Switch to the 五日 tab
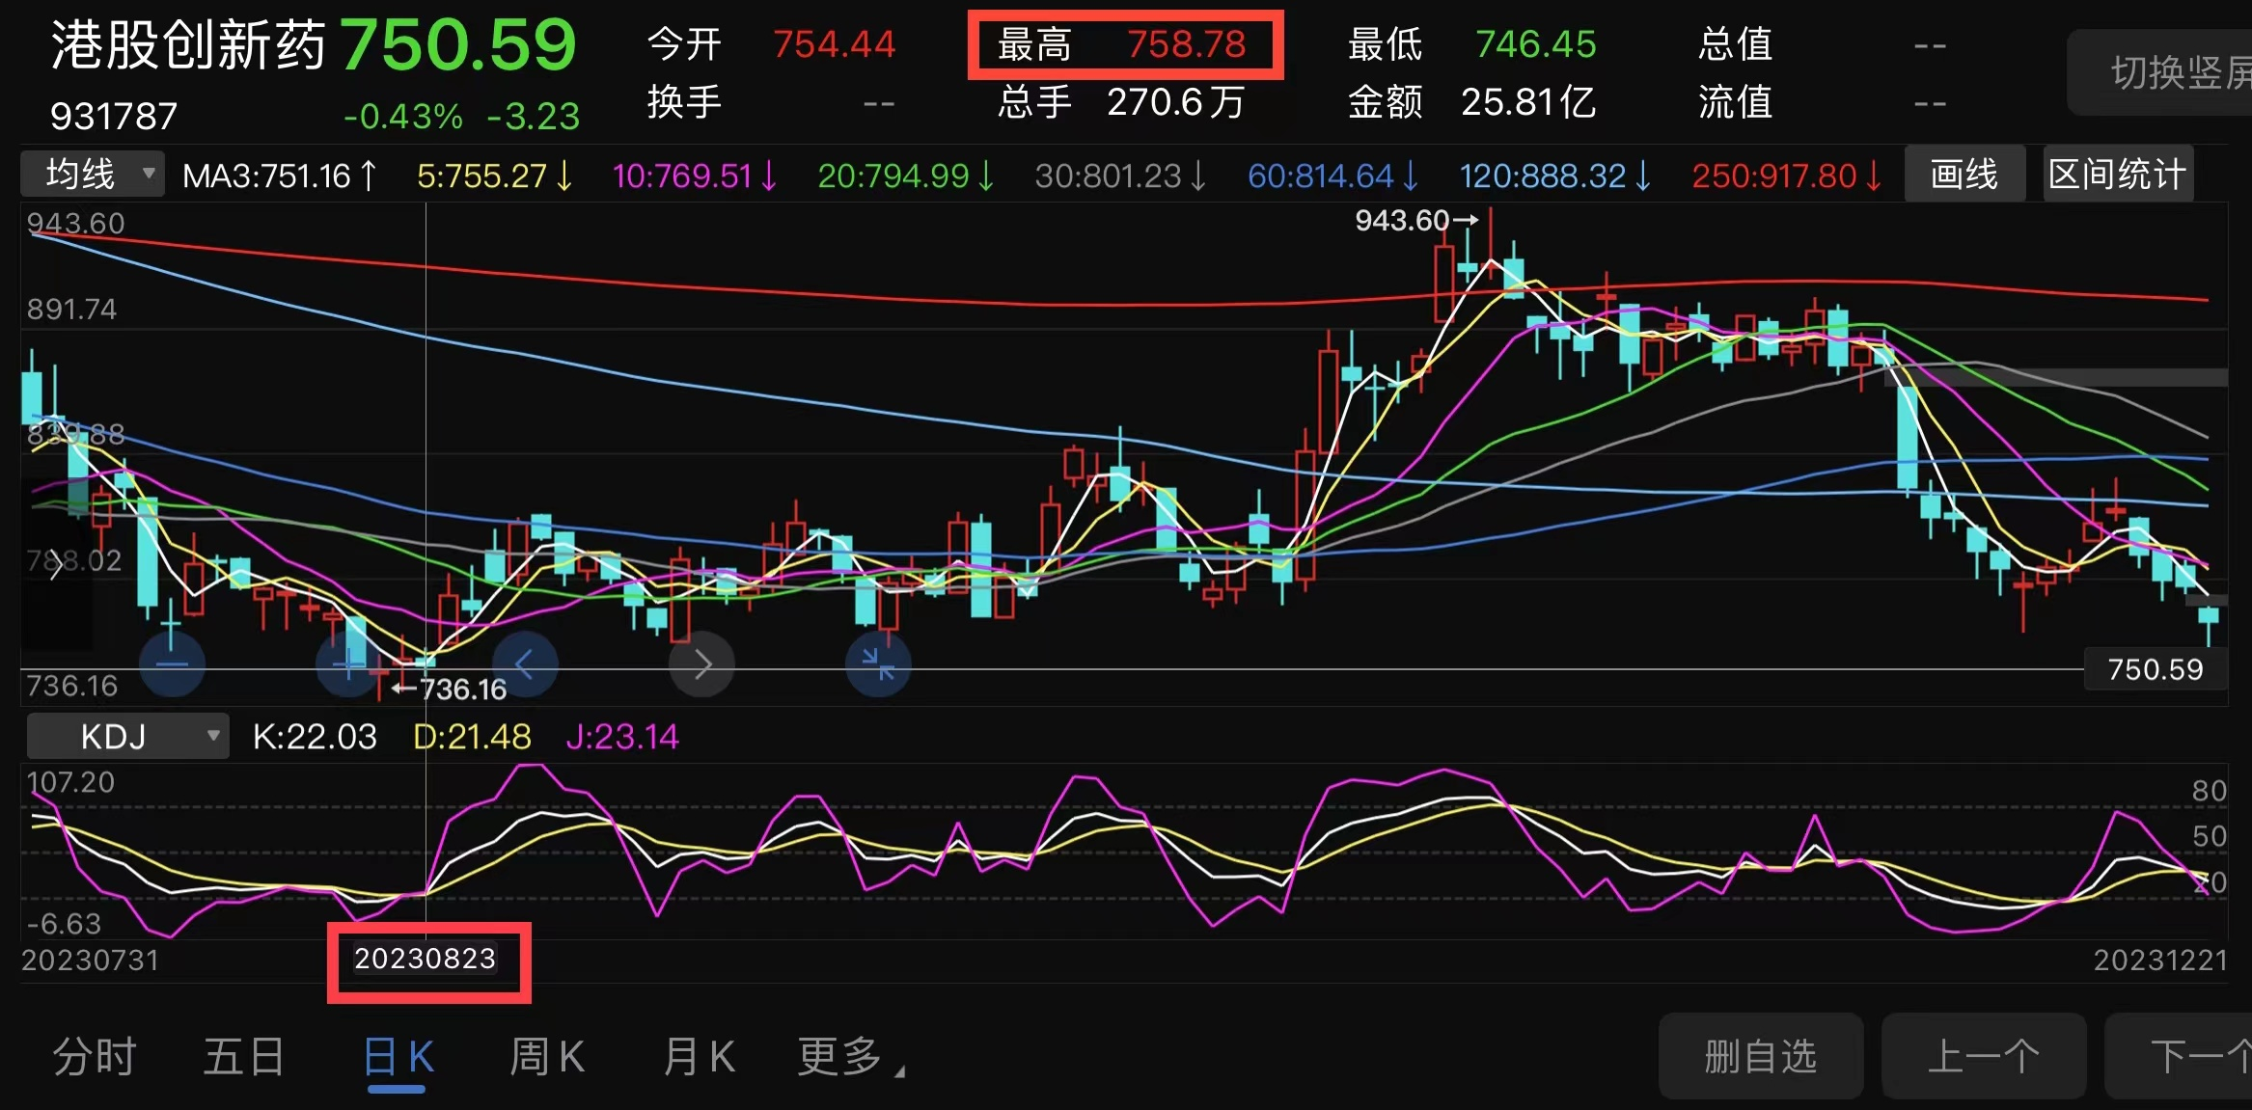Viewport: 2252px width, 1110px height. tap(243, 1056)
